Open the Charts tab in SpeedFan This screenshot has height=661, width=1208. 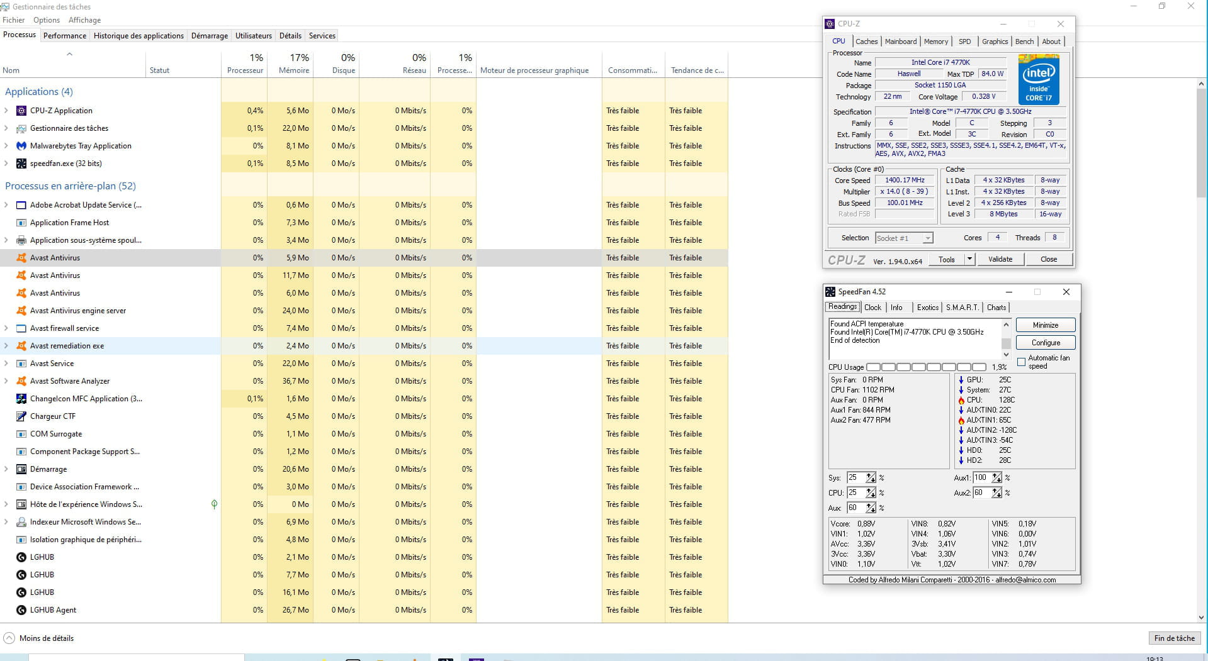click(x=996, y=308)
